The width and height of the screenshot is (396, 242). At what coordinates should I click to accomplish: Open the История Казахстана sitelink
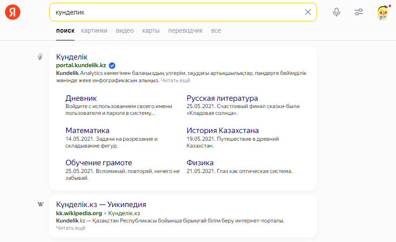(222, 130)
